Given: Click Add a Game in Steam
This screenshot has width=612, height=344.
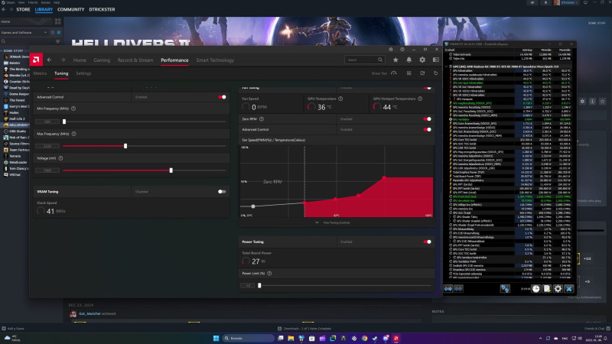Looking at the screenshot, I should click(13, 329).
